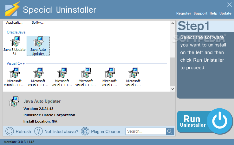The image size is (234, 145).
Task: Select the fourth Microsoft Visual C++ entry
Action: pos(86,77)
